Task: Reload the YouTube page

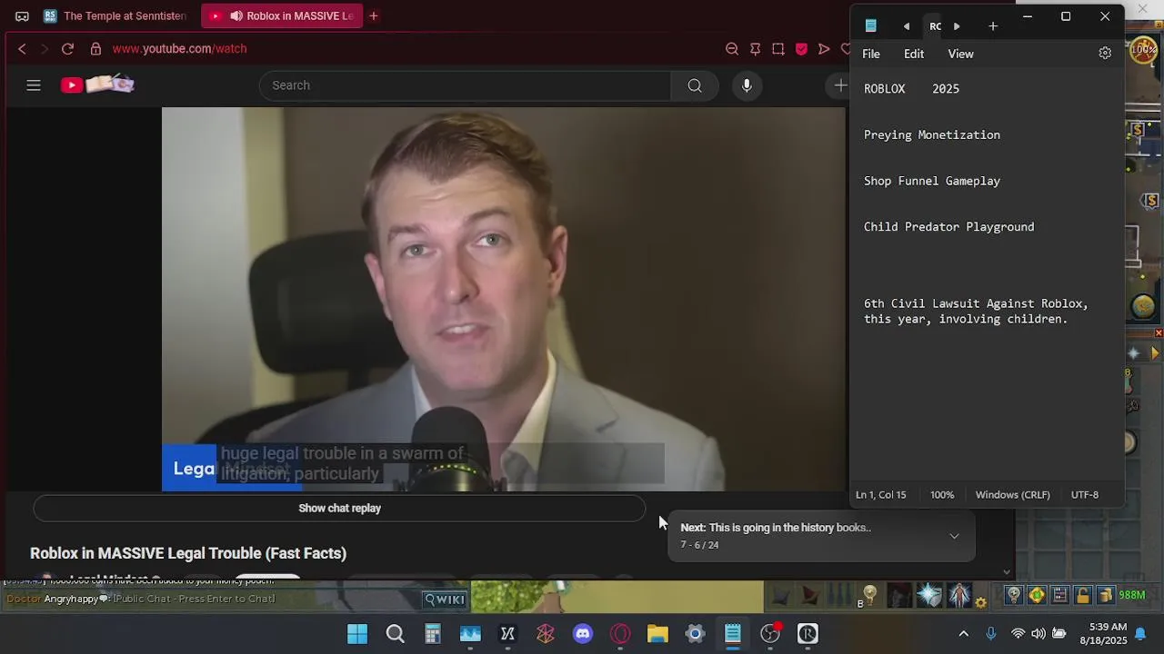Action: (x=67, y=48)
